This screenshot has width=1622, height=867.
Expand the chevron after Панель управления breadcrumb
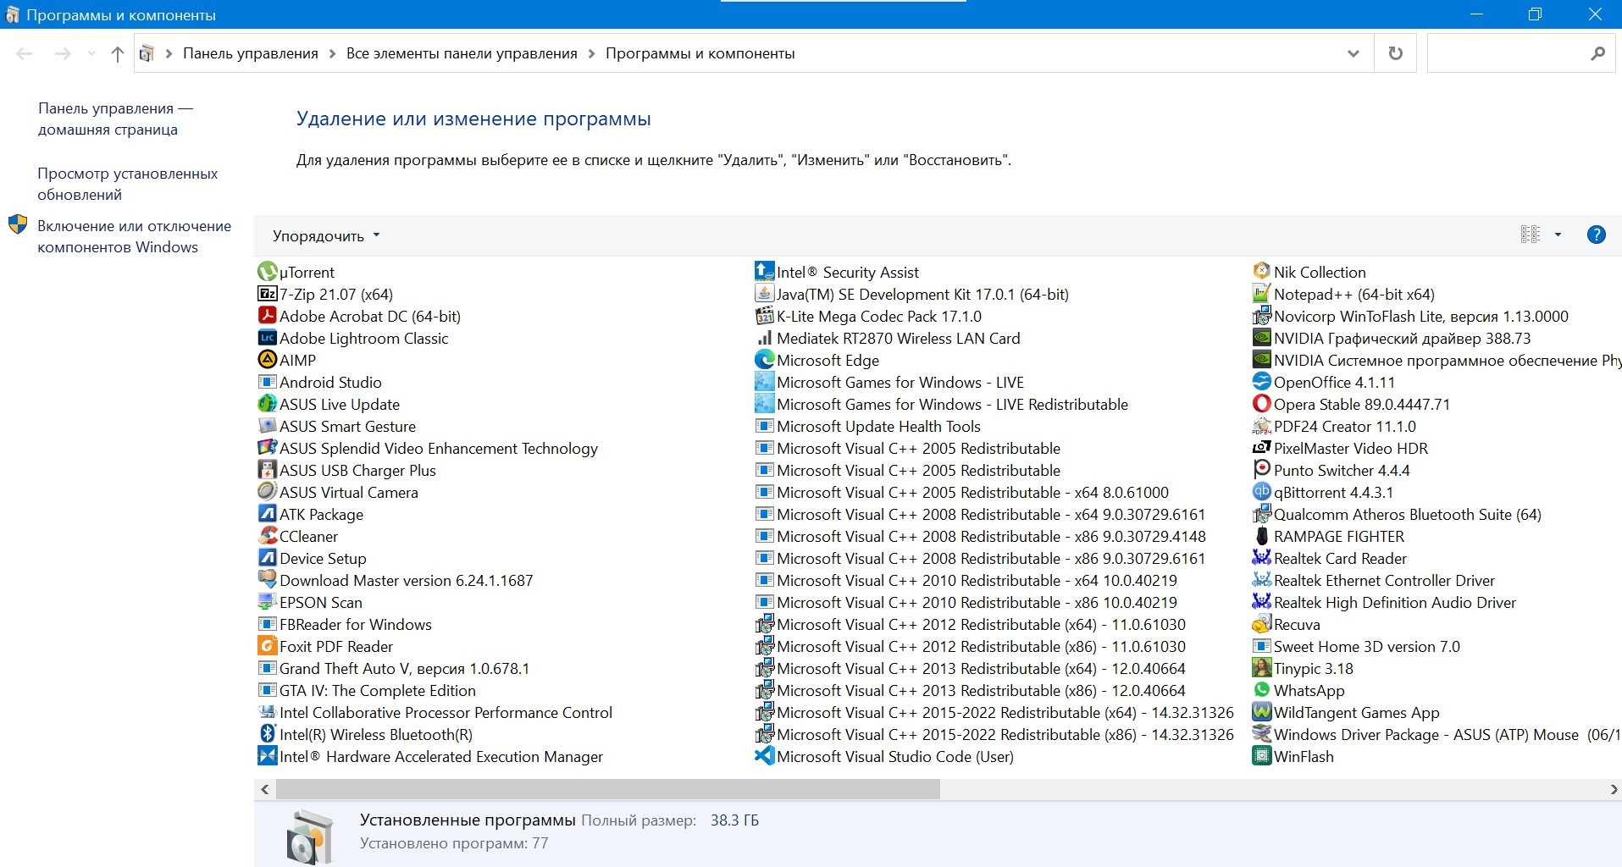click(x=332, y=53)
